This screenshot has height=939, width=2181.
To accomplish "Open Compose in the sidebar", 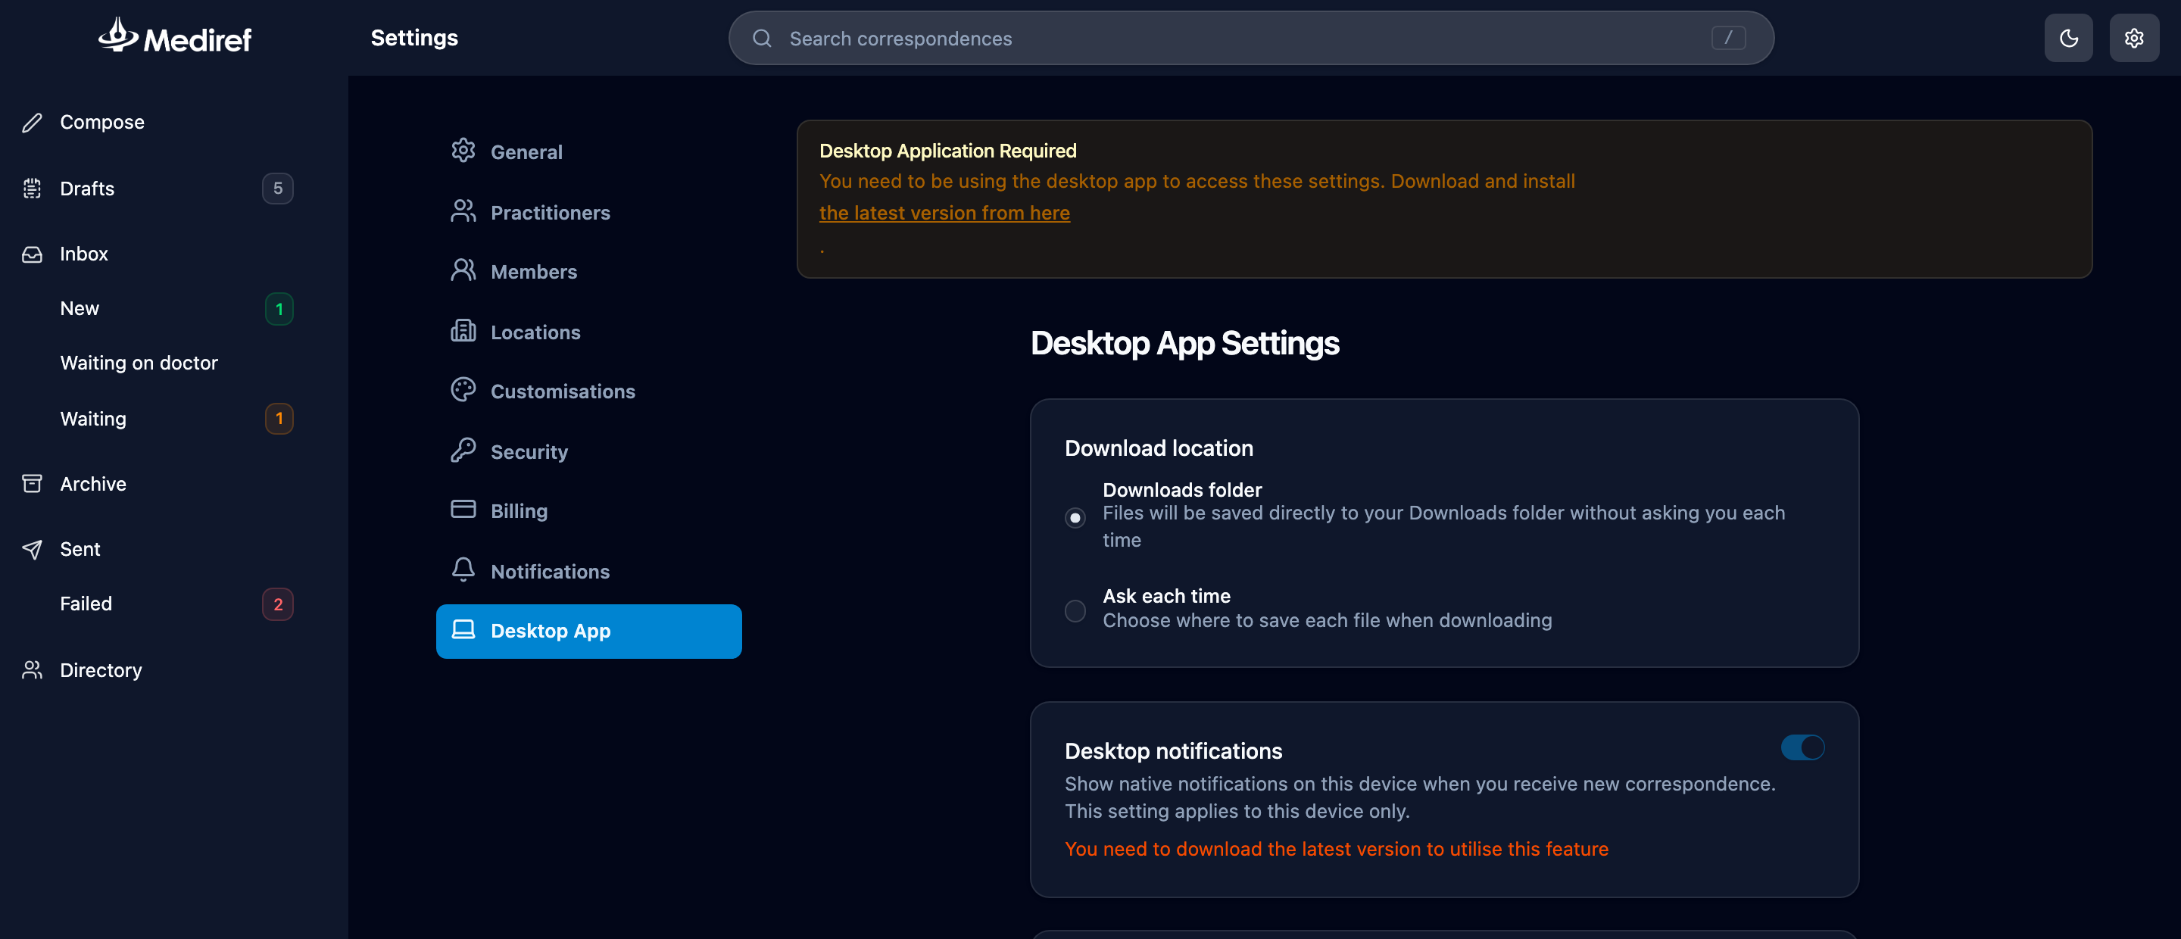I will pos(101,122).
